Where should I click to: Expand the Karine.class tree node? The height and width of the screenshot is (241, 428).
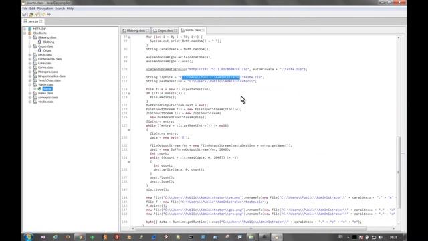30,68
